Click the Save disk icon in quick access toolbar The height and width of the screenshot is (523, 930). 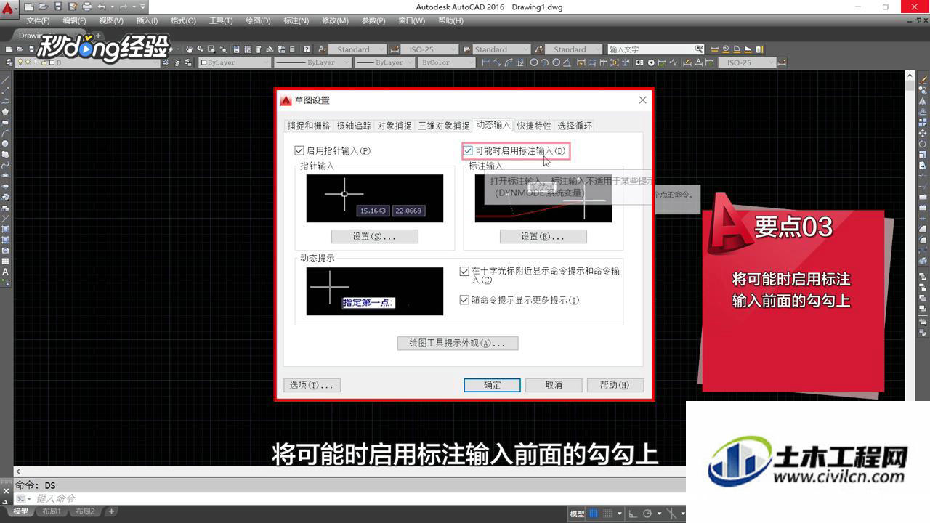click(58, 7)
